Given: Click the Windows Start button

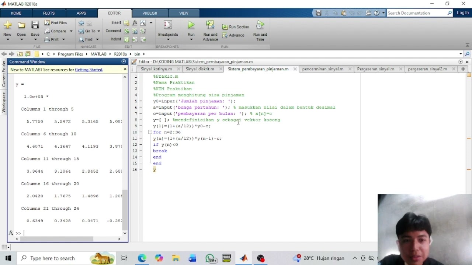Looking at the screenshot, I should coord(8,258).
